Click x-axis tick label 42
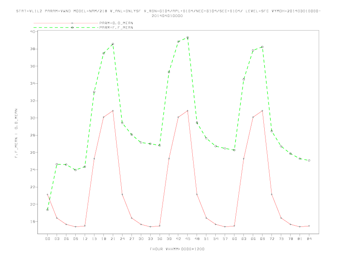This screenshot has width=337, height=260. pos(178,239)
